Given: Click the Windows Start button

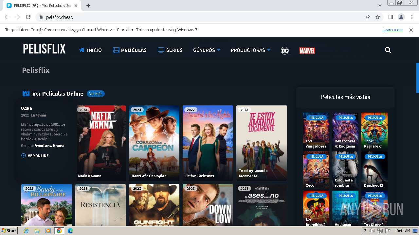Looking at the screenshot, I should [x=9, y=231].
